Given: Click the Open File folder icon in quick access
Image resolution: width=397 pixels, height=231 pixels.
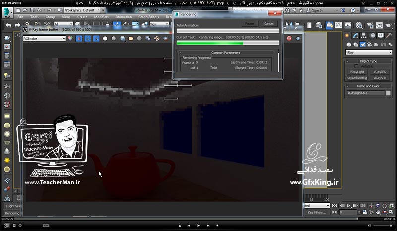Looking at the screenshot, I should pyautogui.click(x=25, y=10).
